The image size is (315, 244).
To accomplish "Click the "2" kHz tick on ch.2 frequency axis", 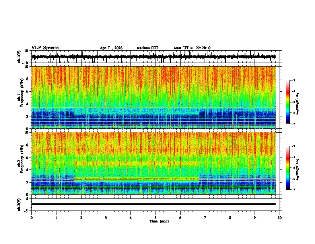I will (x=27, y=182).
